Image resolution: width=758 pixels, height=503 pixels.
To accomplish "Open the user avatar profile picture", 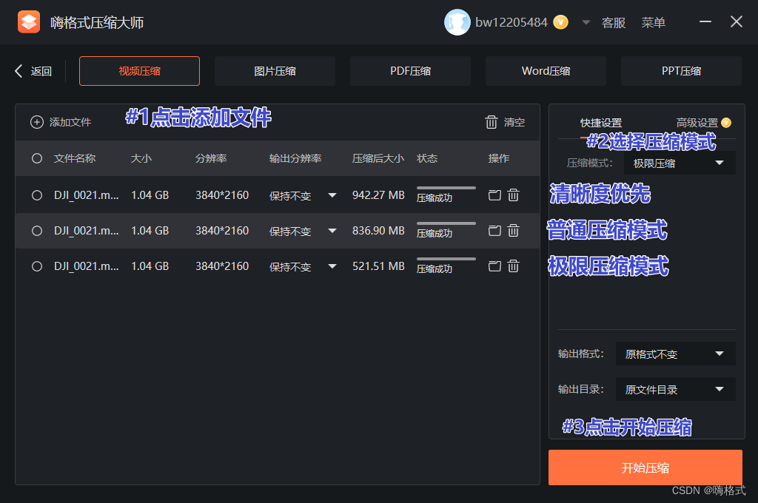I will 457,22.
